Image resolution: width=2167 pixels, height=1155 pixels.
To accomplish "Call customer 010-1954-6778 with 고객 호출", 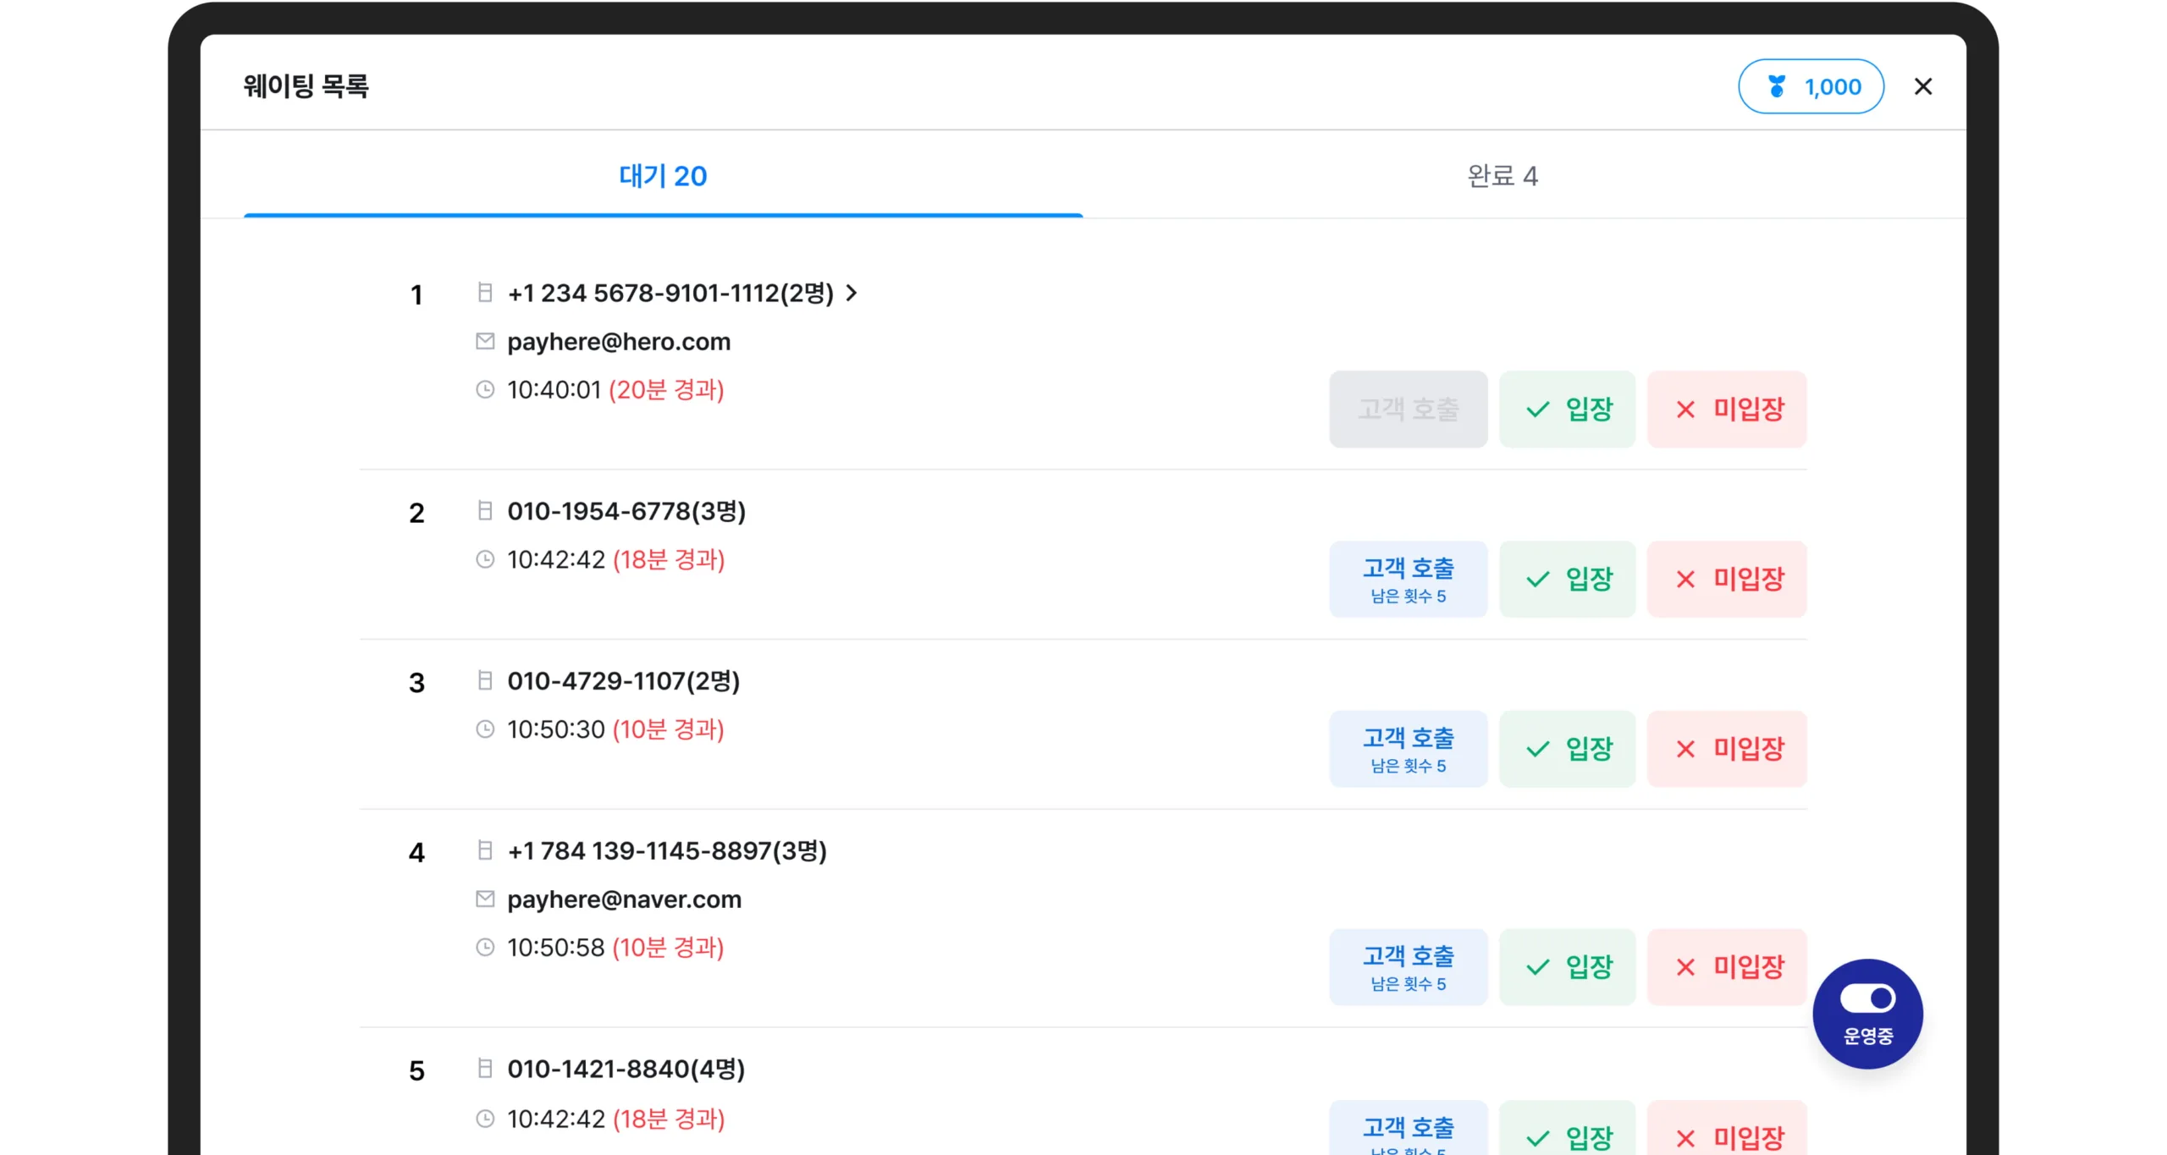I will click(x=1408, y=580).
